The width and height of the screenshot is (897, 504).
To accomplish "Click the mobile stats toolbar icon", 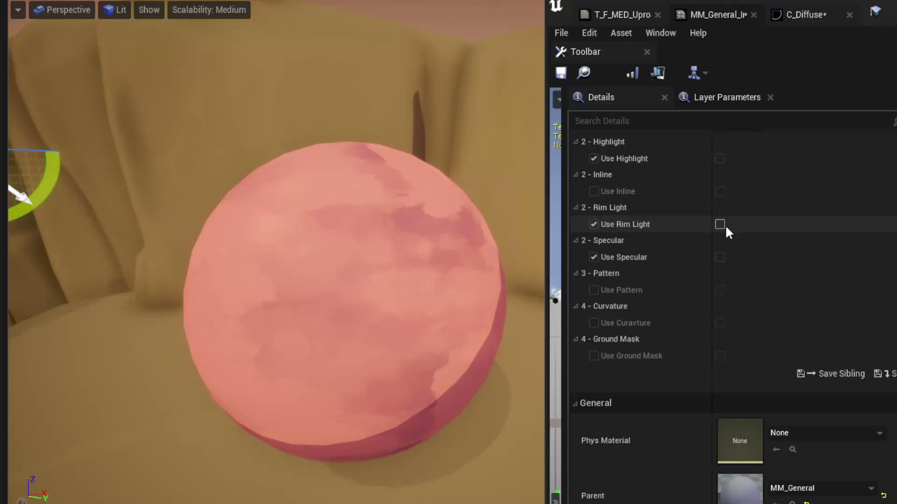I will pos(657,73).
